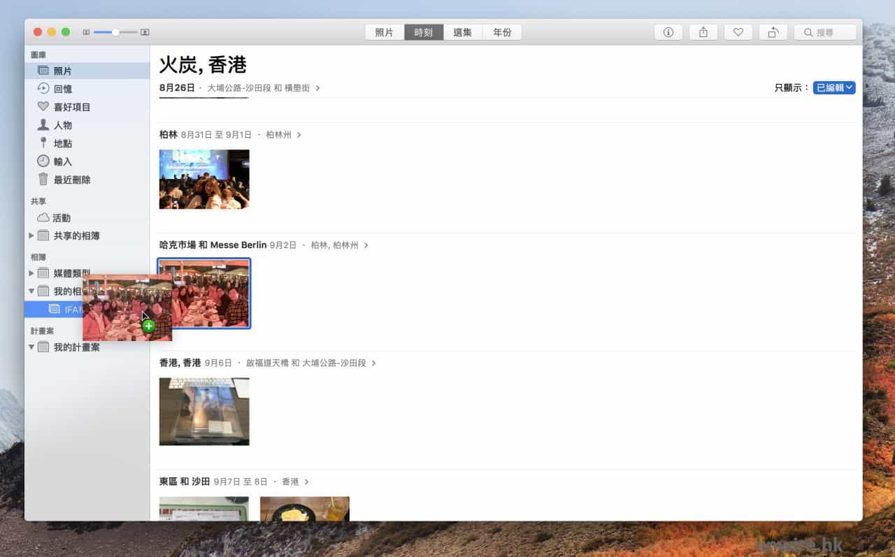
Task: Open the Share toolbar button
Action: (x=703, y=32)
